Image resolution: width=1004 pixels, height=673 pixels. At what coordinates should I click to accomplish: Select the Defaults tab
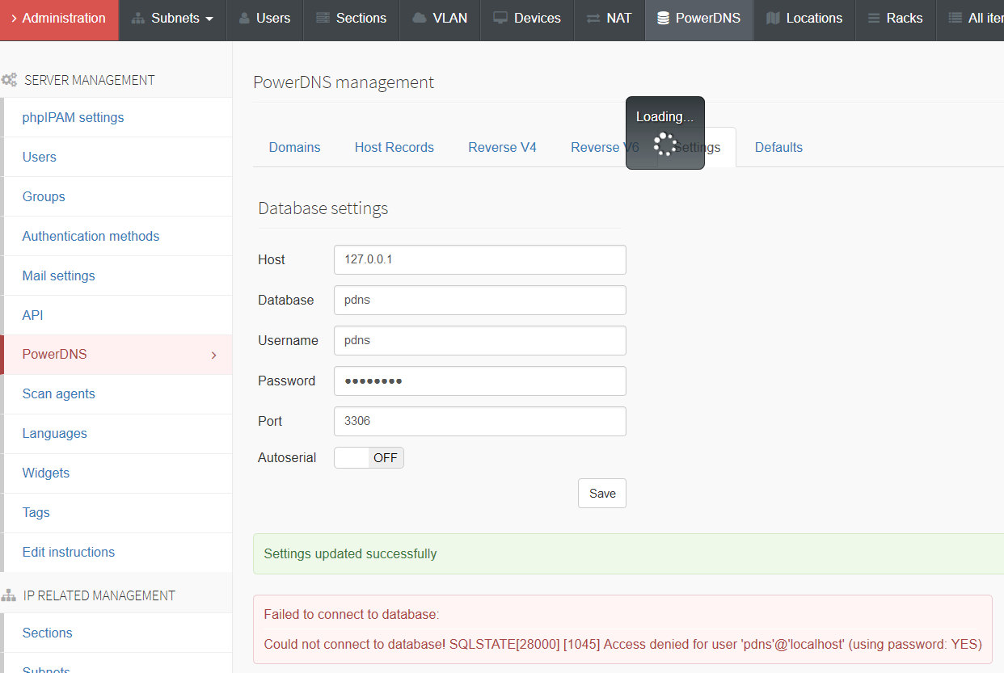(778, 147)
